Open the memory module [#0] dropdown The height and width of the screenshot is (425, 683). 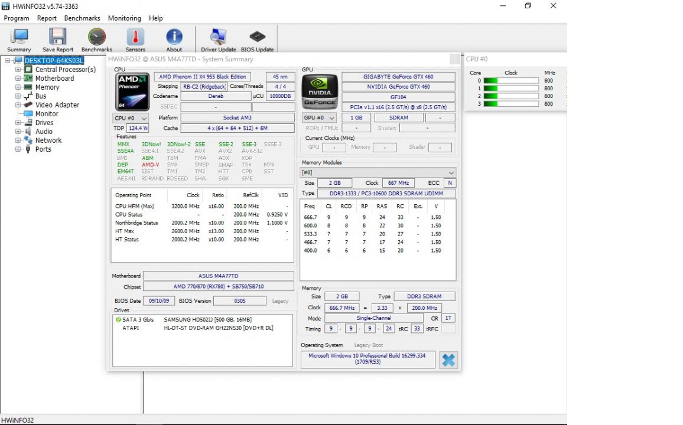(378, 172)
